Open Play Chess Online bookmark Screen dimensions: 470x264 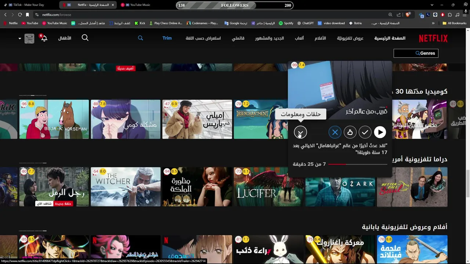click(x=166, y=23)
